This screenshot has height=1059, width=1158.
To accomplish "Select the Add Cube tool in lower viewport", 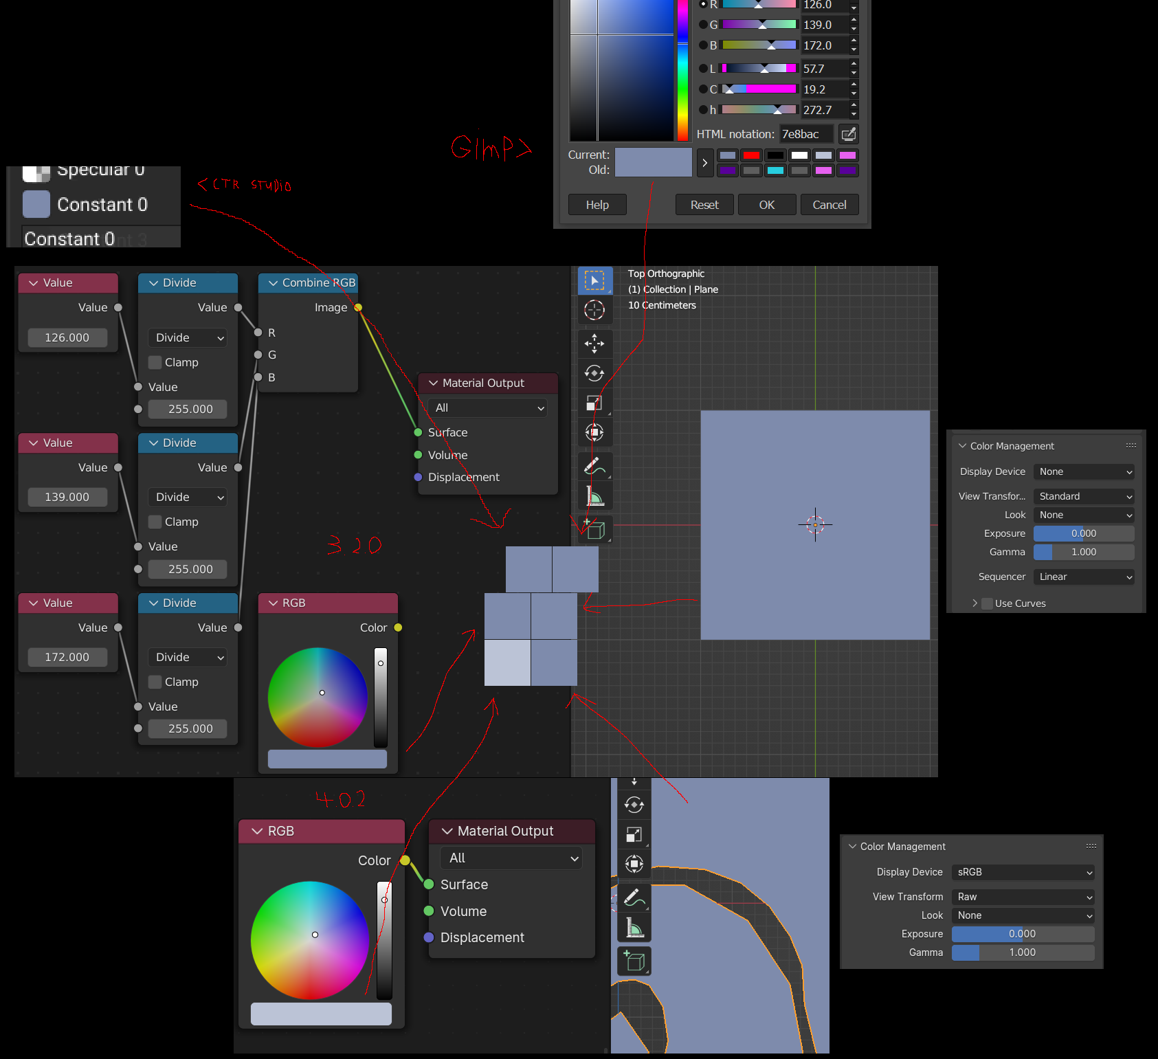I will [634, 961].
